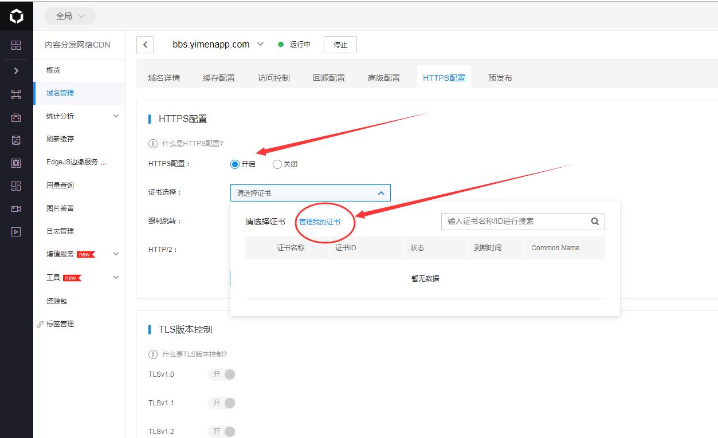Screen dimensions: 718x438
Task: Click the dashboard tiles sidebar icon
Action: tap(16, 186)
